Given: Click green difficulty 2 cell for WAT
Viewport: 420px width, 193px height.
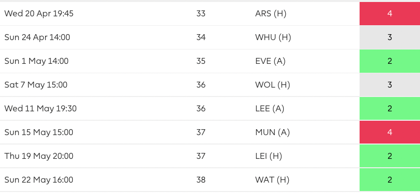Looking at the screenshot, I should 390,180.
